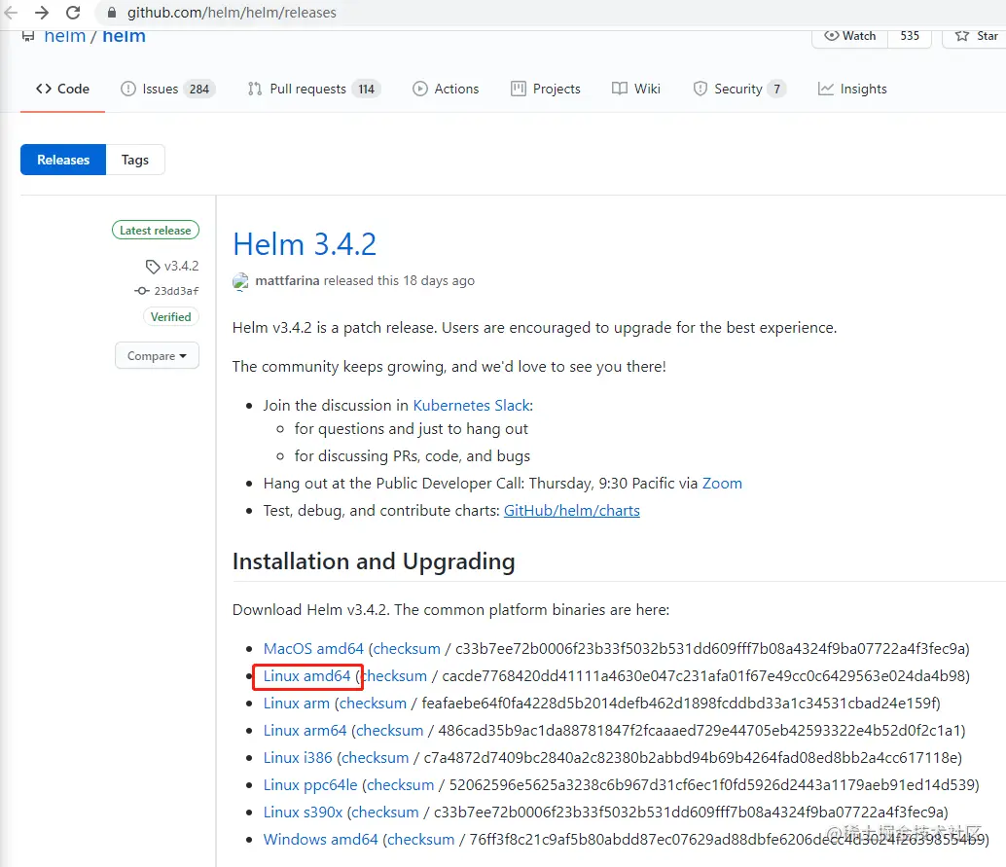The height and width of the screenshot is (867, 1006).
Task: Open the Linux amd64 checksum link
Action: [395, 676]
